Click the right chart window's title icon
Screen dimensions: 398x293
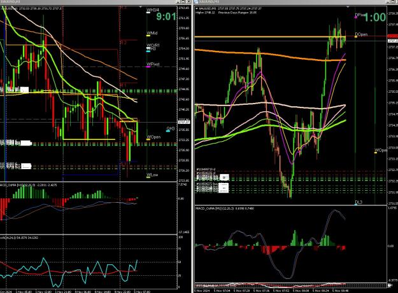click(x=197, y=1)
